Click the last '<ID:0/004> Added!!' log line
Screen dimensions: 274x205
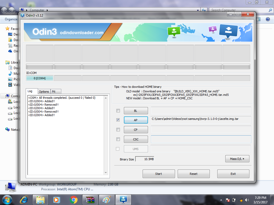tap(41, 115)
